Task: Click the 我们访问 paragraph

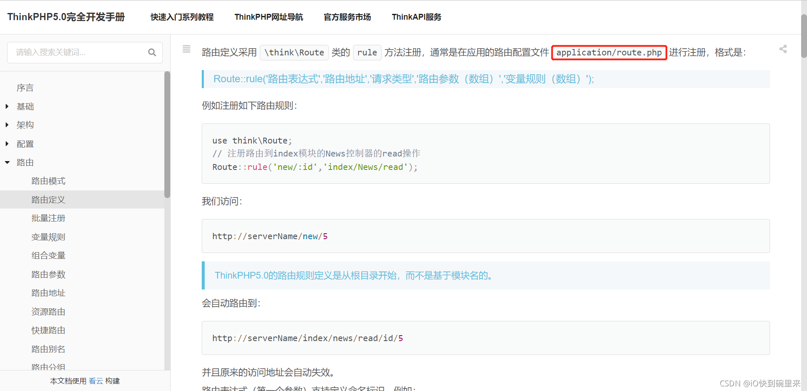Action: [x=222, y=201]
